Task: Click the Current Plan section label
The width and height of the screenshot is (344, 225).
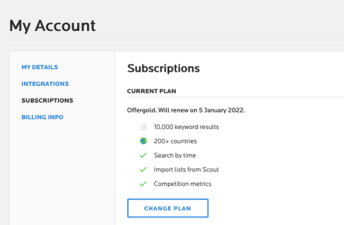Action: [x=151, y=91]
